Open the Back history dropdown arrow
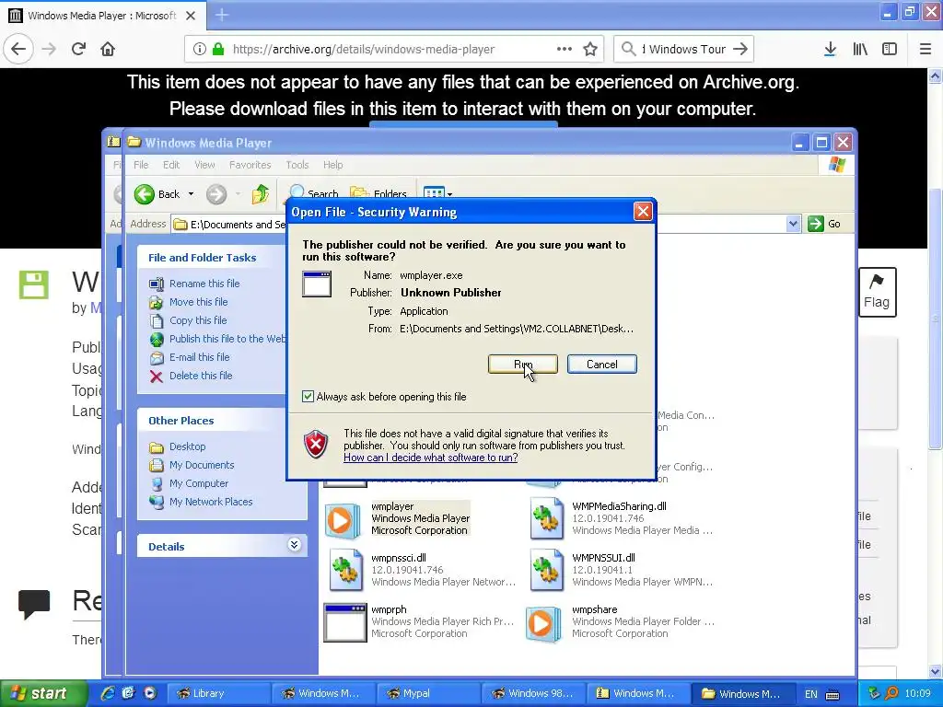The image size is (943, 707). (x=191, y=194)
